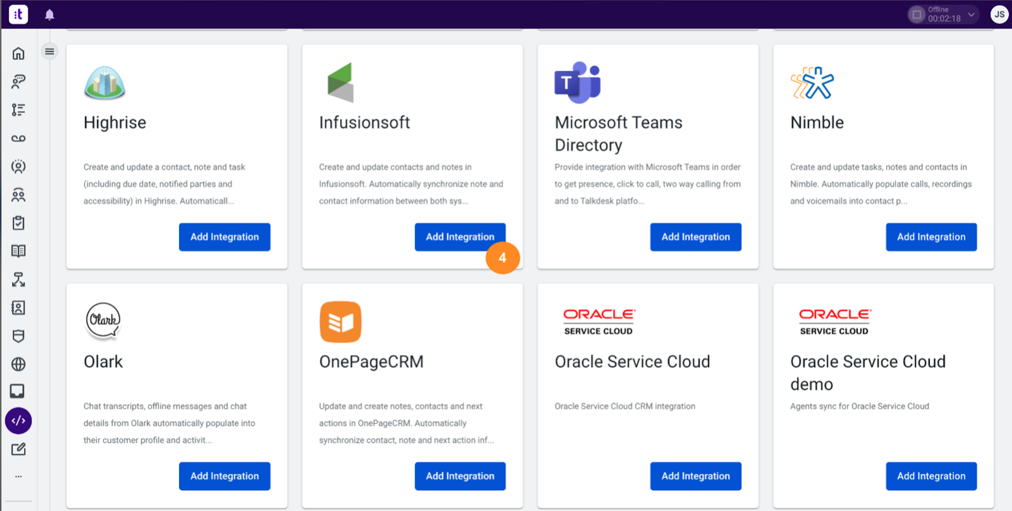Add the Highrise integration
Image resolution: width=1012 pixels, height=511 pixels.
click(225, 237)
